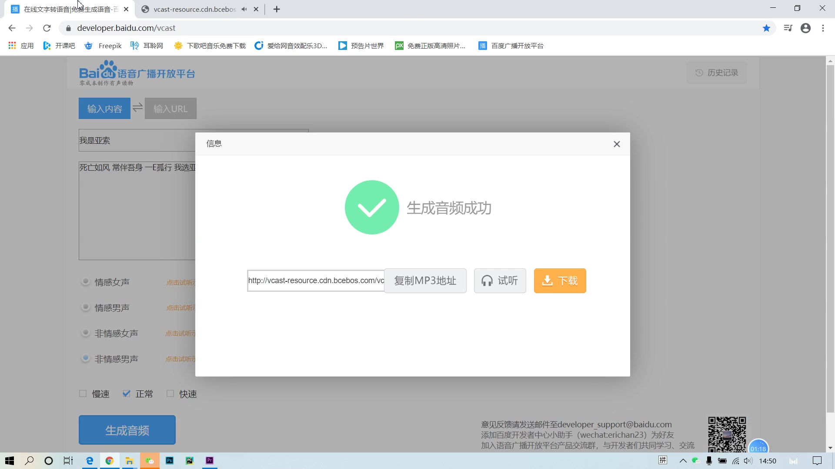Click the swap arrows between input tabs
This screenshot has height=469, width=835.
(x=137, y=108)
